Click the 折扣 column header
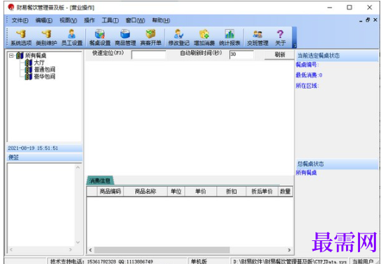 232,192
